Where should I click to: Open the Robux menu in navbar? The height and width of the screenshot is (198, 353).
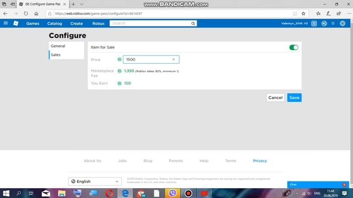click(x=98, y=23)
